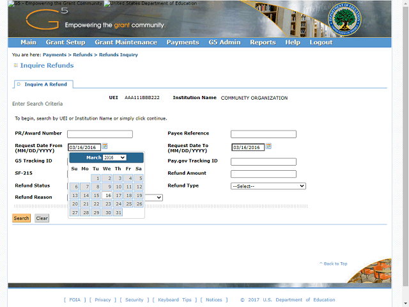Select March 31 in the calendar
Viewport: 409px width, 307px height.
118,212
